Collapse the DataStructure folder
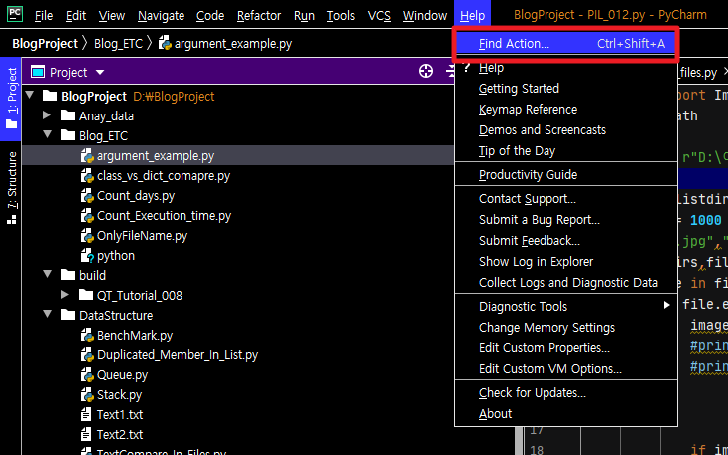The image size is (728, 455). pos(47,314)
